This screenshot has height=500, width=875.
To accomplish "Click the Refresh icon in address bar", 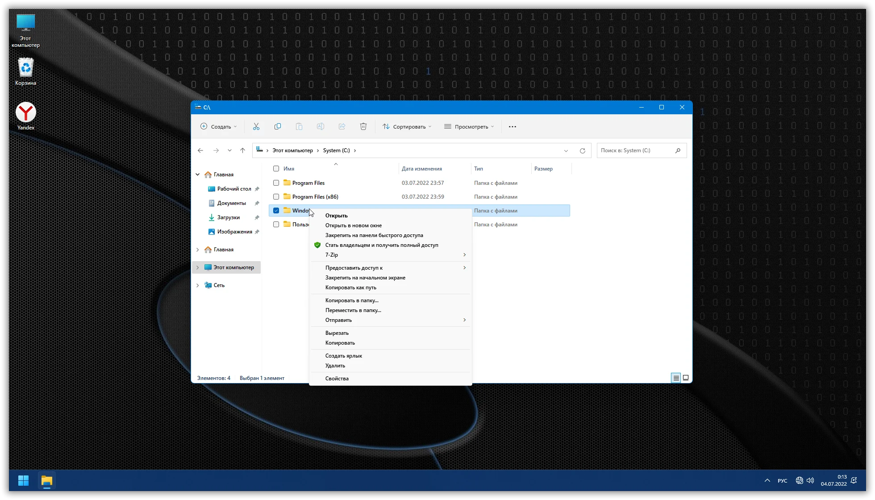I will [582, 151].
